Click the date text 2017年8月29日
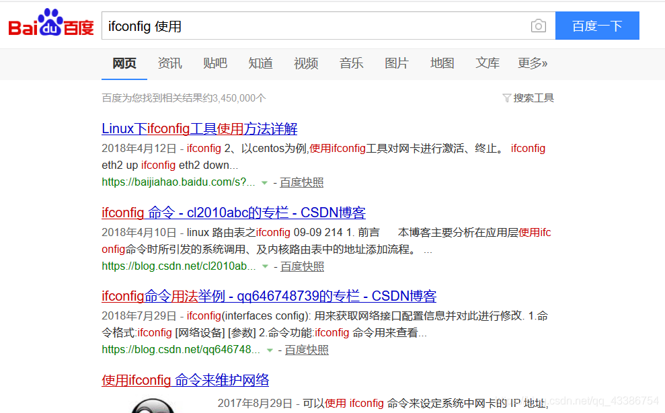This screenshot has width=665, height=413. [x=255, y=403]
